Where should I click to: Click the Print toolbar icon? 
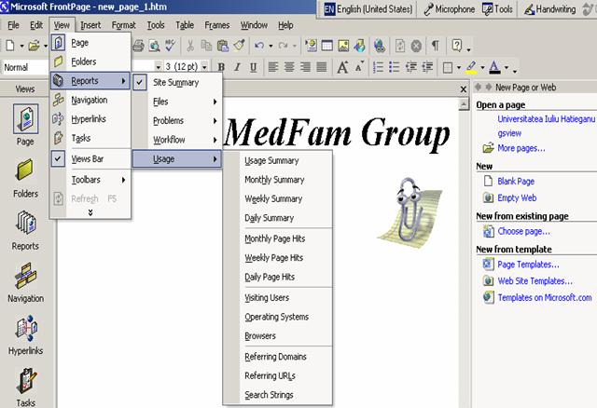click(138, 45)
